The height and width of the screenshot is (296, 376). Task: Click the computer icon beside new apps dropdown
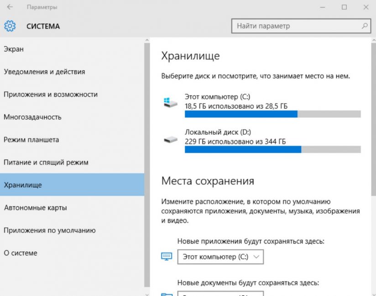coord(167,256)
